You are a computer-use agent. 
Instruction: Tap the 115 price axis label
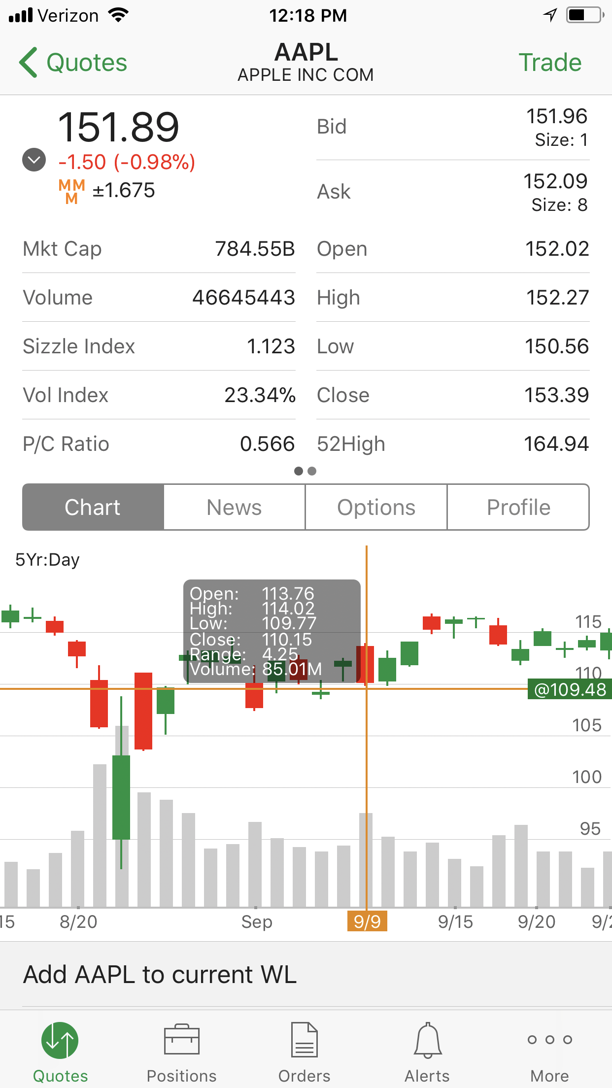tap(588, 621)
